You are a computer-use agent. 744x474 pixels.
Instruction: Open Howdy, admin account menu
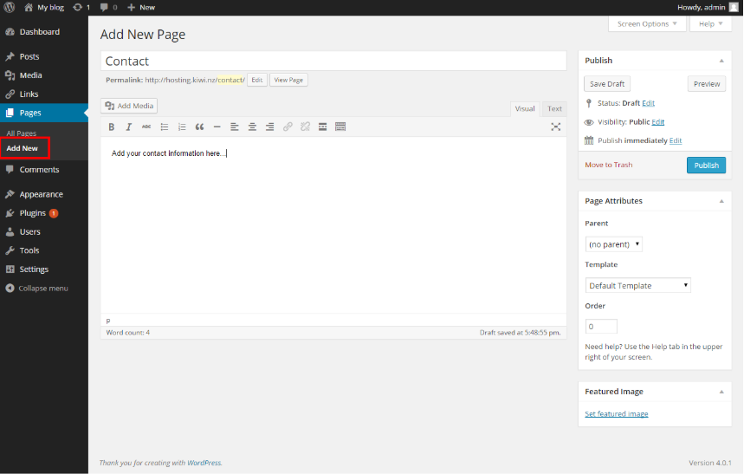point(708,7)
